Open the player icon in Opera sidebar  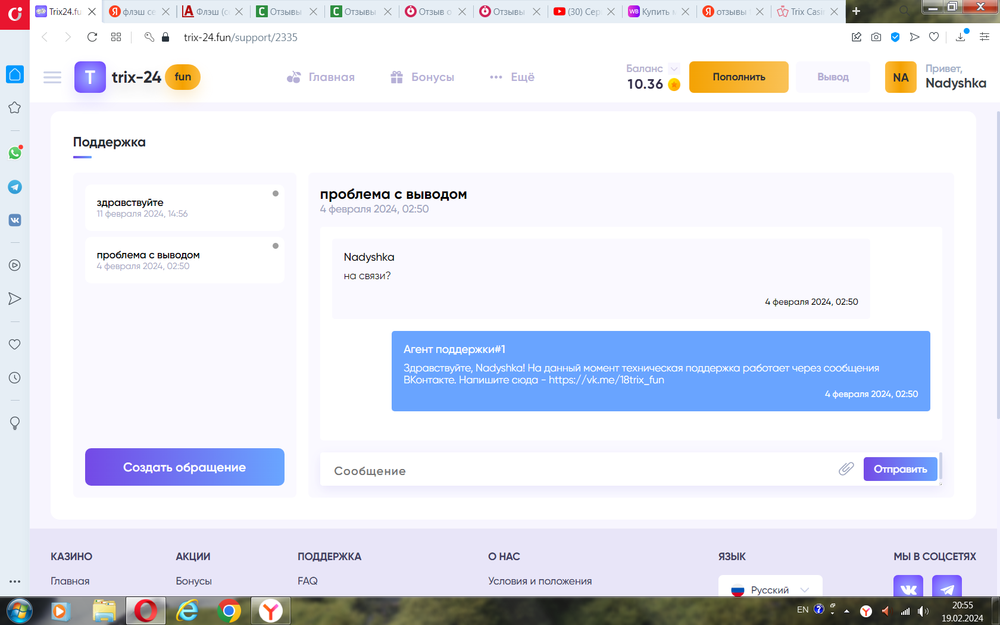(15, 265)
